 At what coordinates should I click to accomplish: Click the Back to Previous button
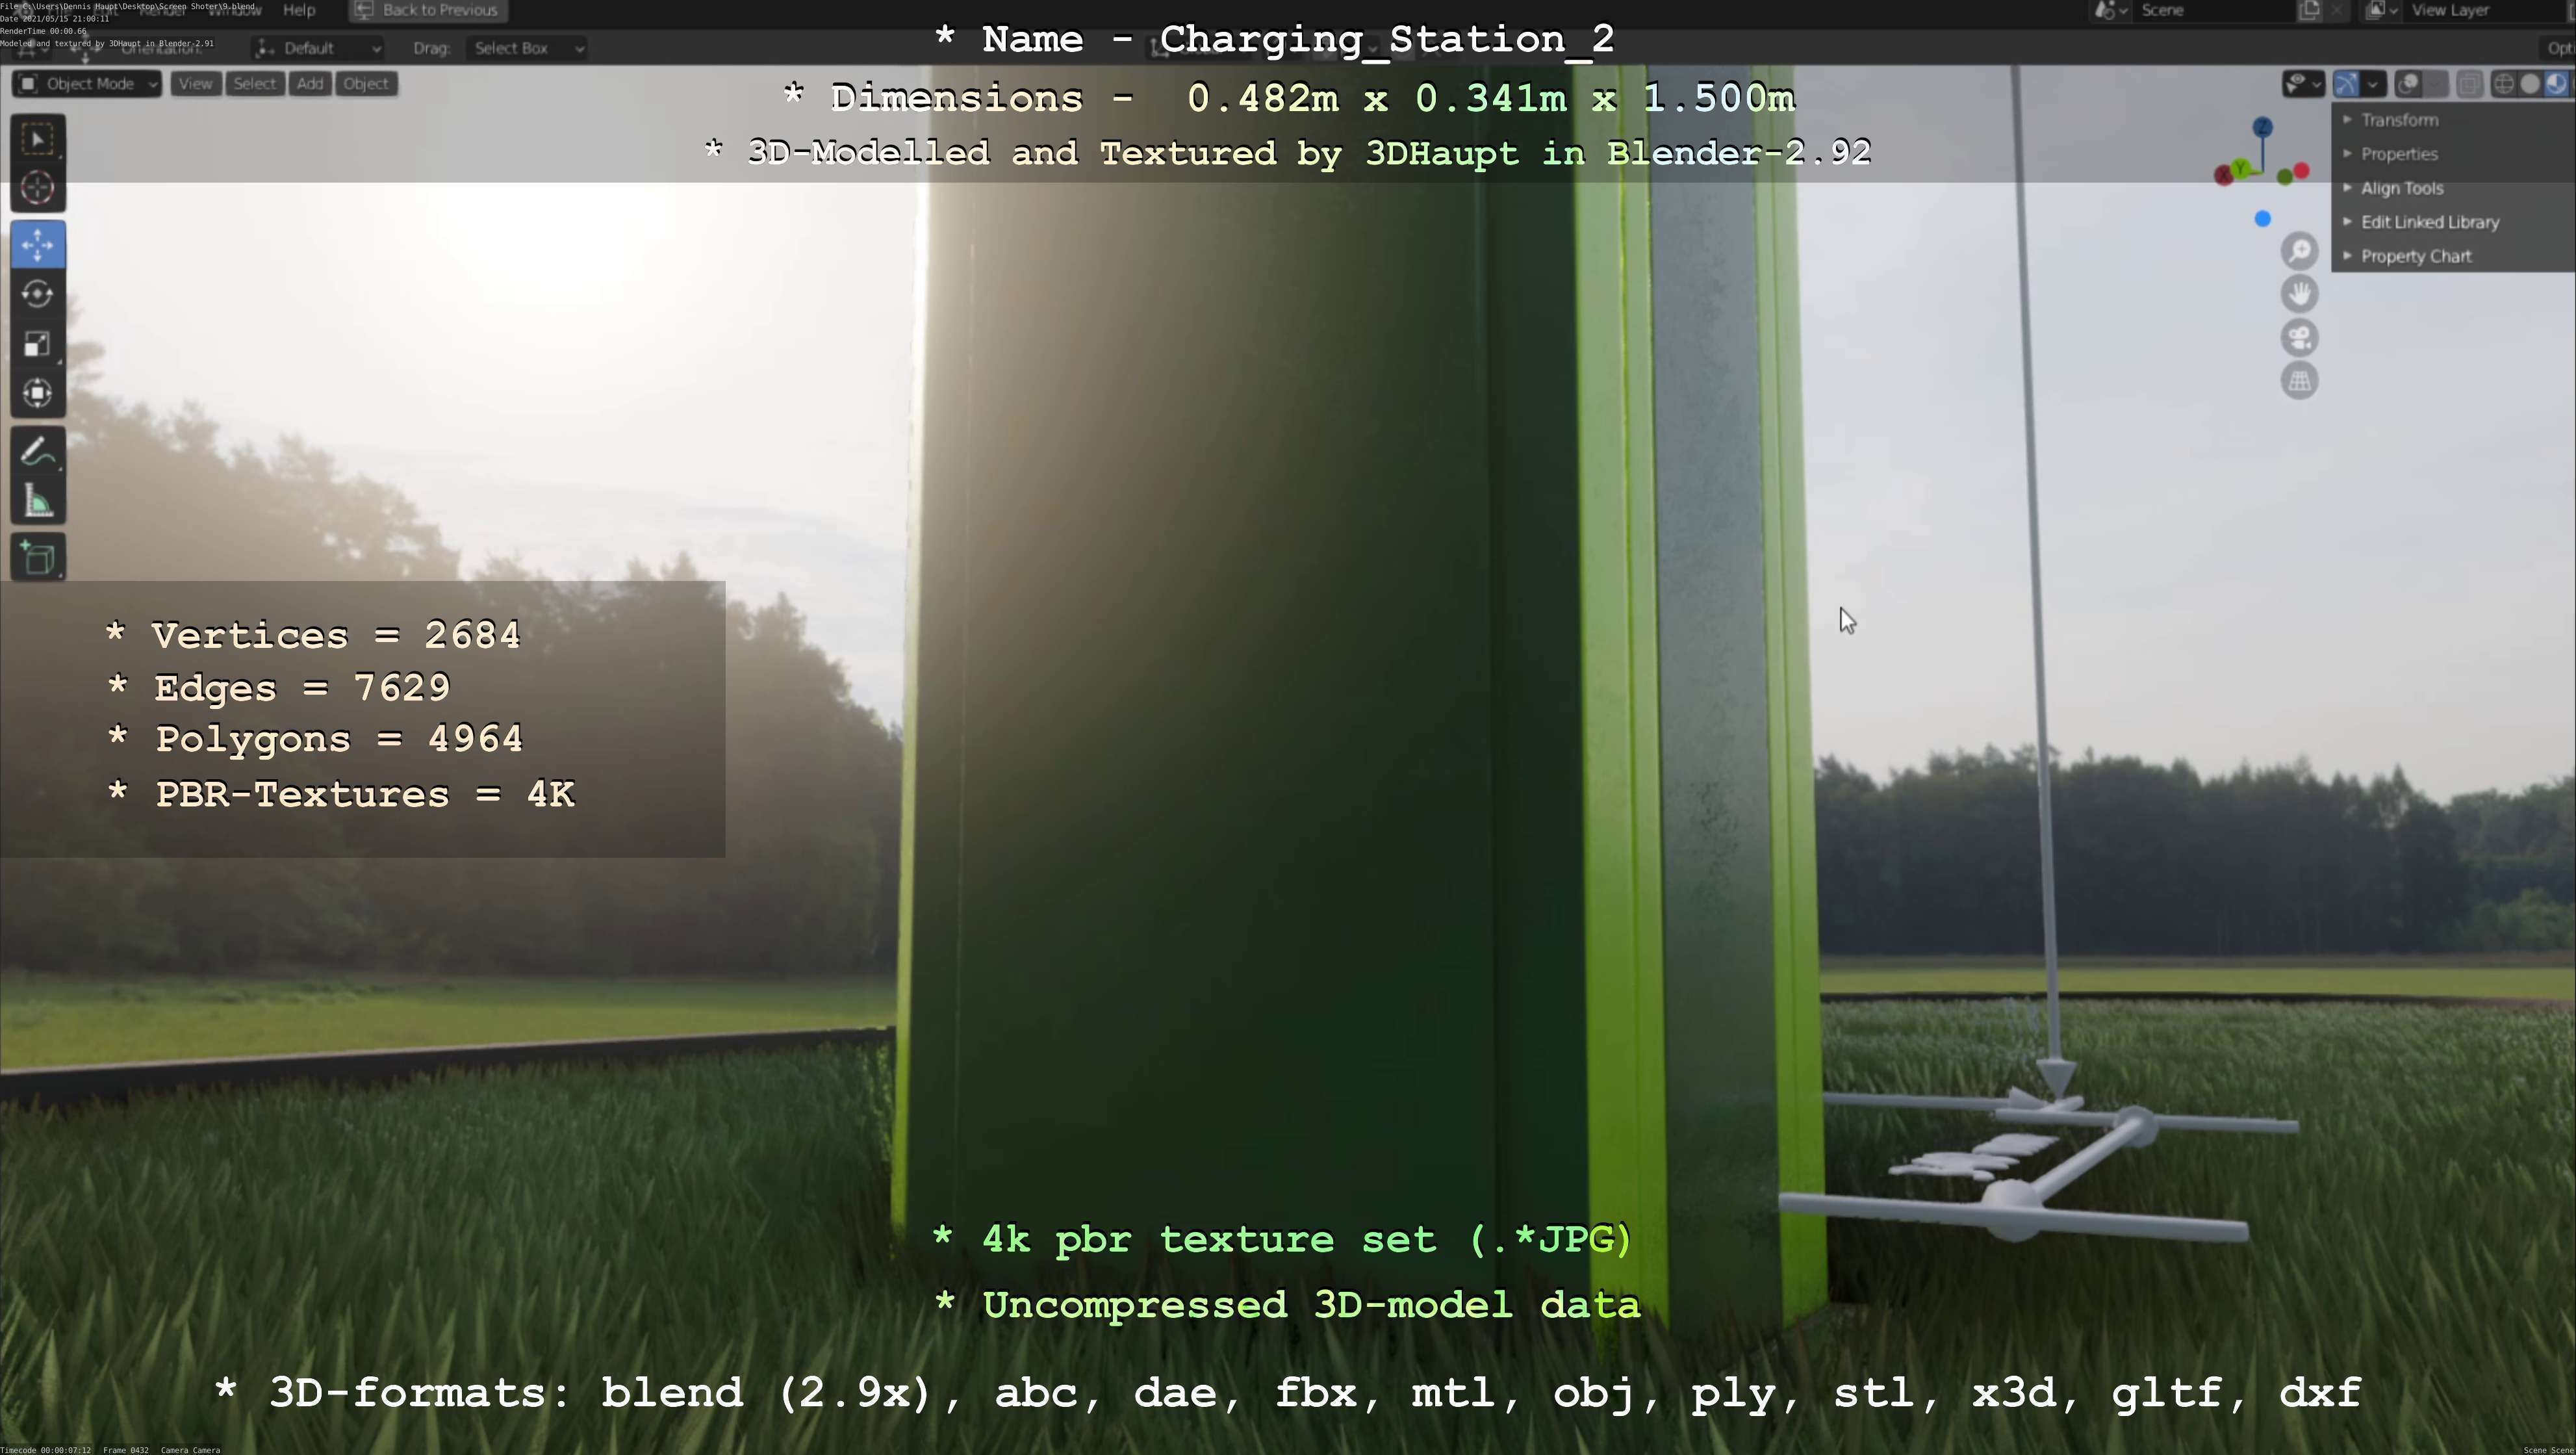[428, 10]
